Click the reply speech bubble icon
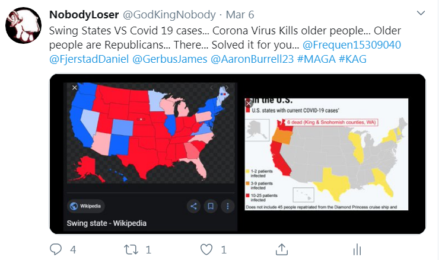 (x=56, y=249)
